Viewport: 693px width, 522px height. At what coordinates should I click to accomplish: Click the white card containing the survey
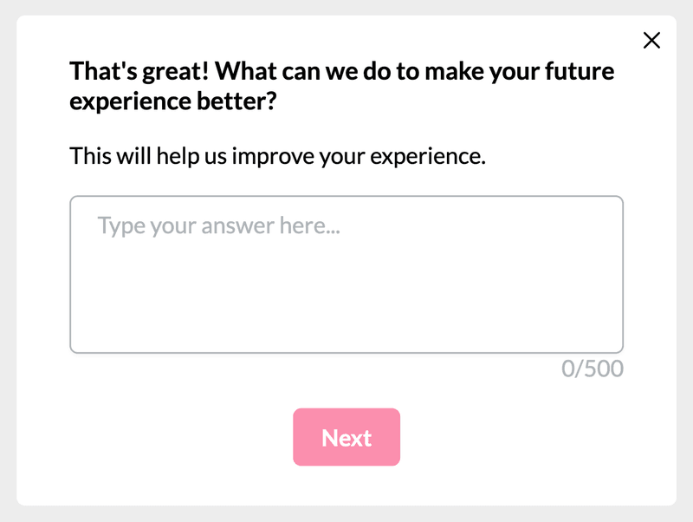point(346,486)
